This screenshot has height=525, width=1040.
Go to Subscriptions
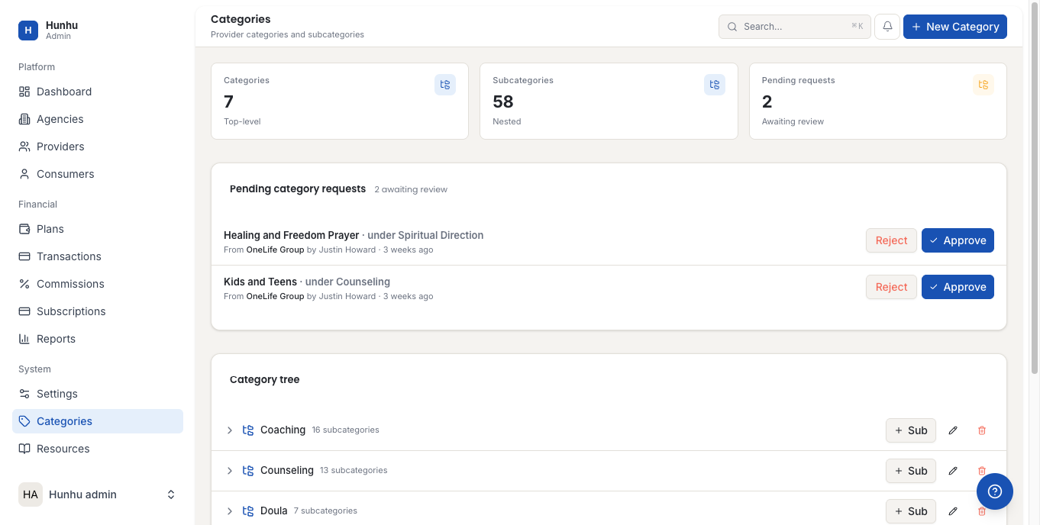[98, 311]
